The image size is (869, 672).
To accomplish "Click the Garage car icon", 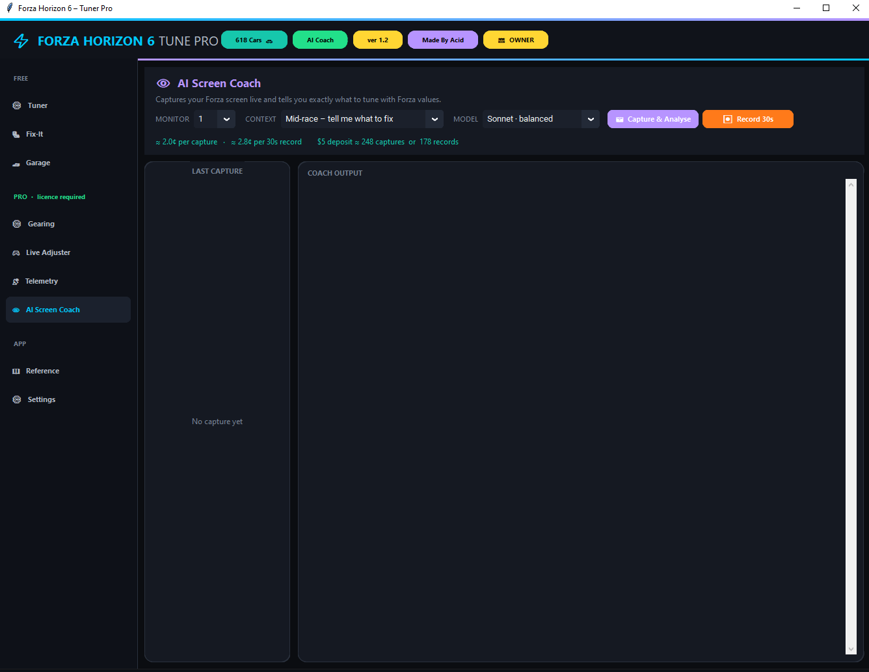I will click(16, 163).
